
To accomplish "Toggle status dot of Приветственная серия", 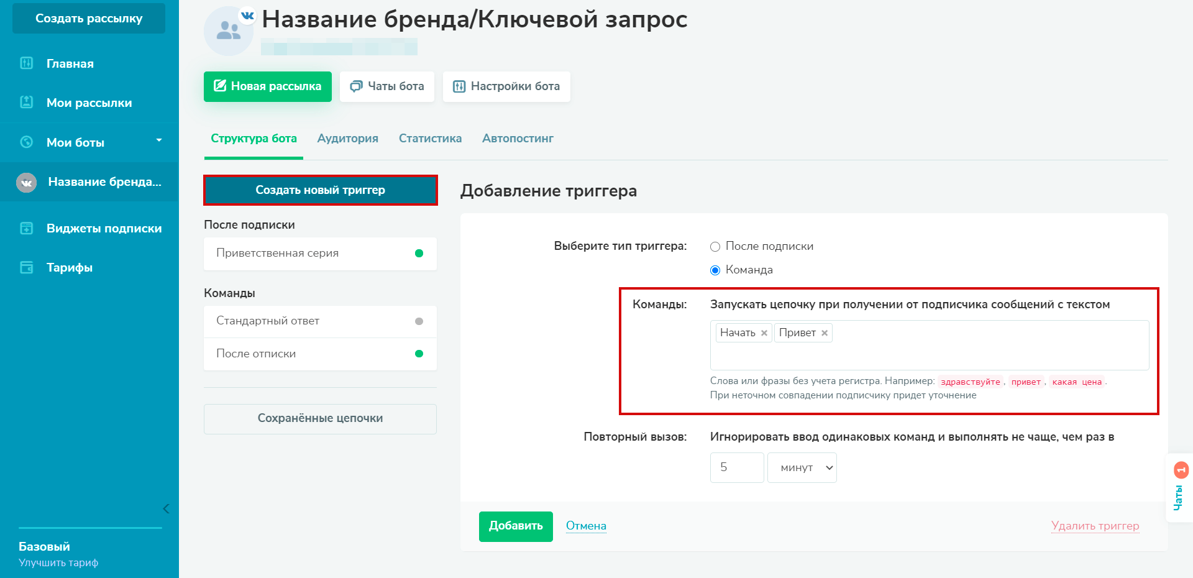I will point(419,253).
